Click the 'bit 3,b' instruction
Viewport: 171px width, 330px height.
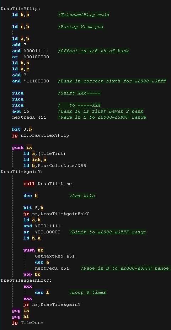tap(22, 129)
